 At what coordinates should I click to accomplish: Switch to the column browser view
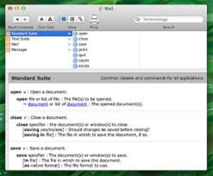[x=64, y=19]
